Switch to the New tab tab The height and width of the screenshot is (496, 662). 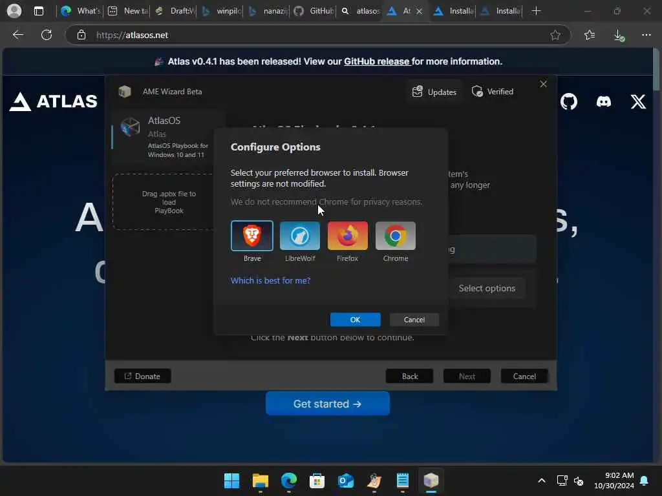click(x=127, y=11)
